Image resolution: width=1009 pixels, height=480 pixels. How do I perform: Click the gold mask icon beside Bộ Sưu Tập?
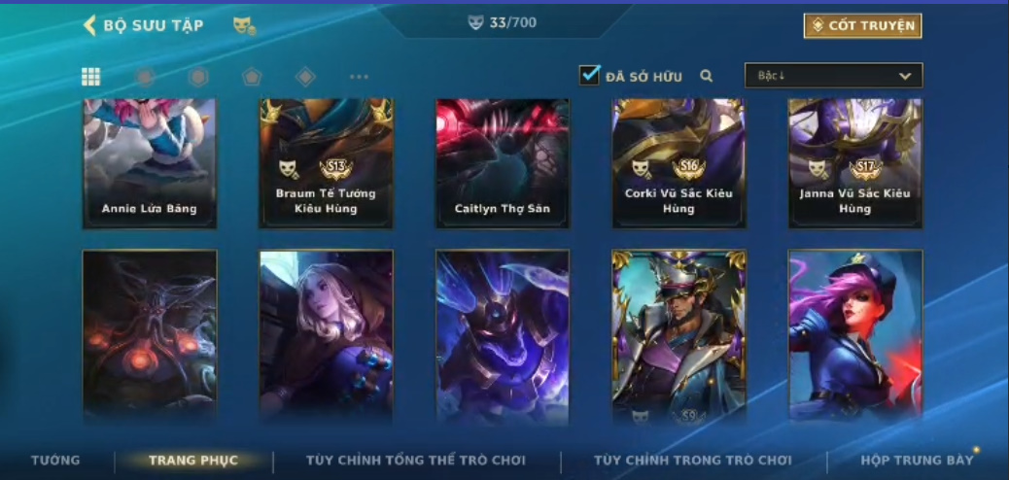[x=244, y=25]
